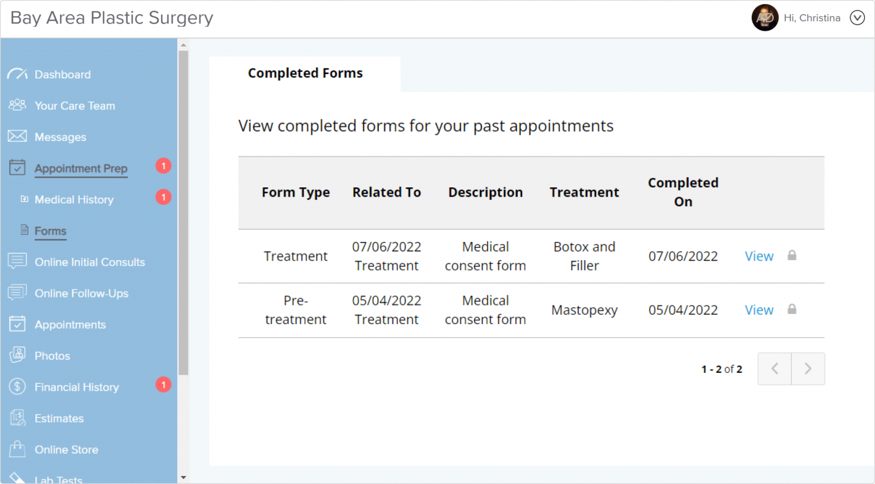Open Messages via the envelope icon

coord(17,136)
